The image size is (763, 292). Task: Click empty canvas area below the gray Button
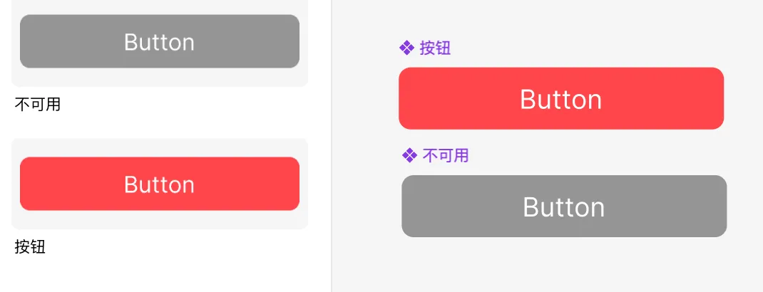[x=563, y=265]
